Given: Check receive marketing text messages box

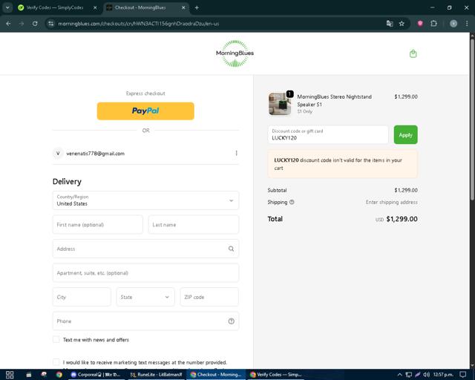Looking at the screenshot, I should (56, 362).
